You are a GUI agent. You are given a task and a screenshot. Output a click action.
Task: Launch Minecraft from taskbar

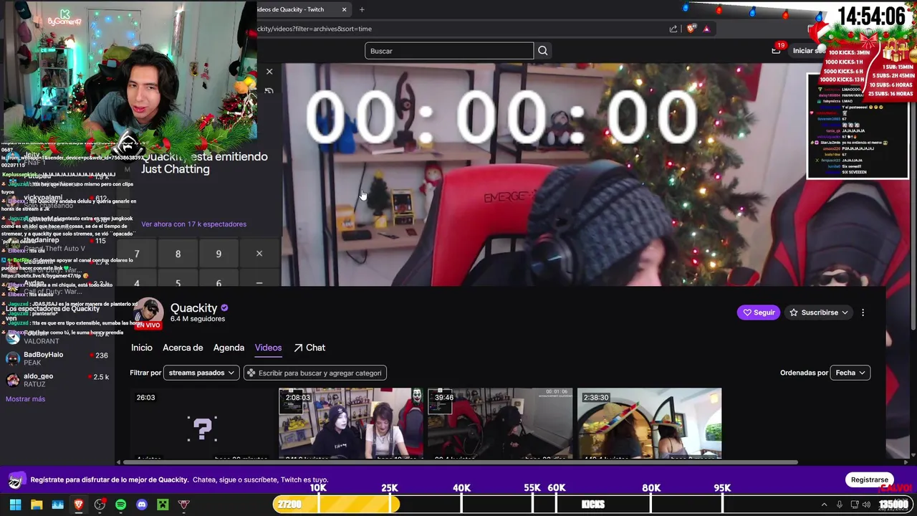point(163,505)
